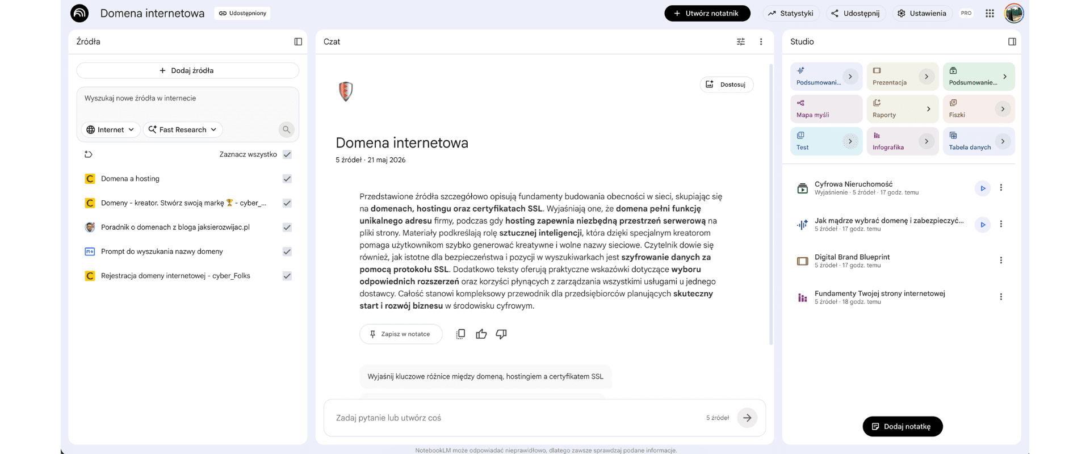1090x454 pixels.
Task: Click the thumbs up icon
Action: coord(481,334)
